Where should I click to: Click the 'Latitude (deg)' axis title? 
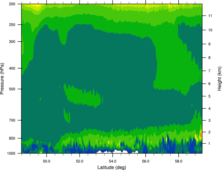[112, 167]
